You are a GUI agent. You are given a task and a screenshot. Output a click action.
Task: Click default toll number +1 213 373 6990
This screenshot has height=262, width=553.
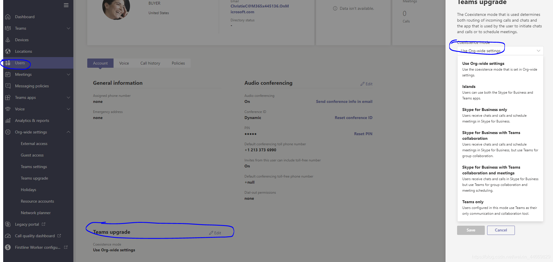pos(260,150)
